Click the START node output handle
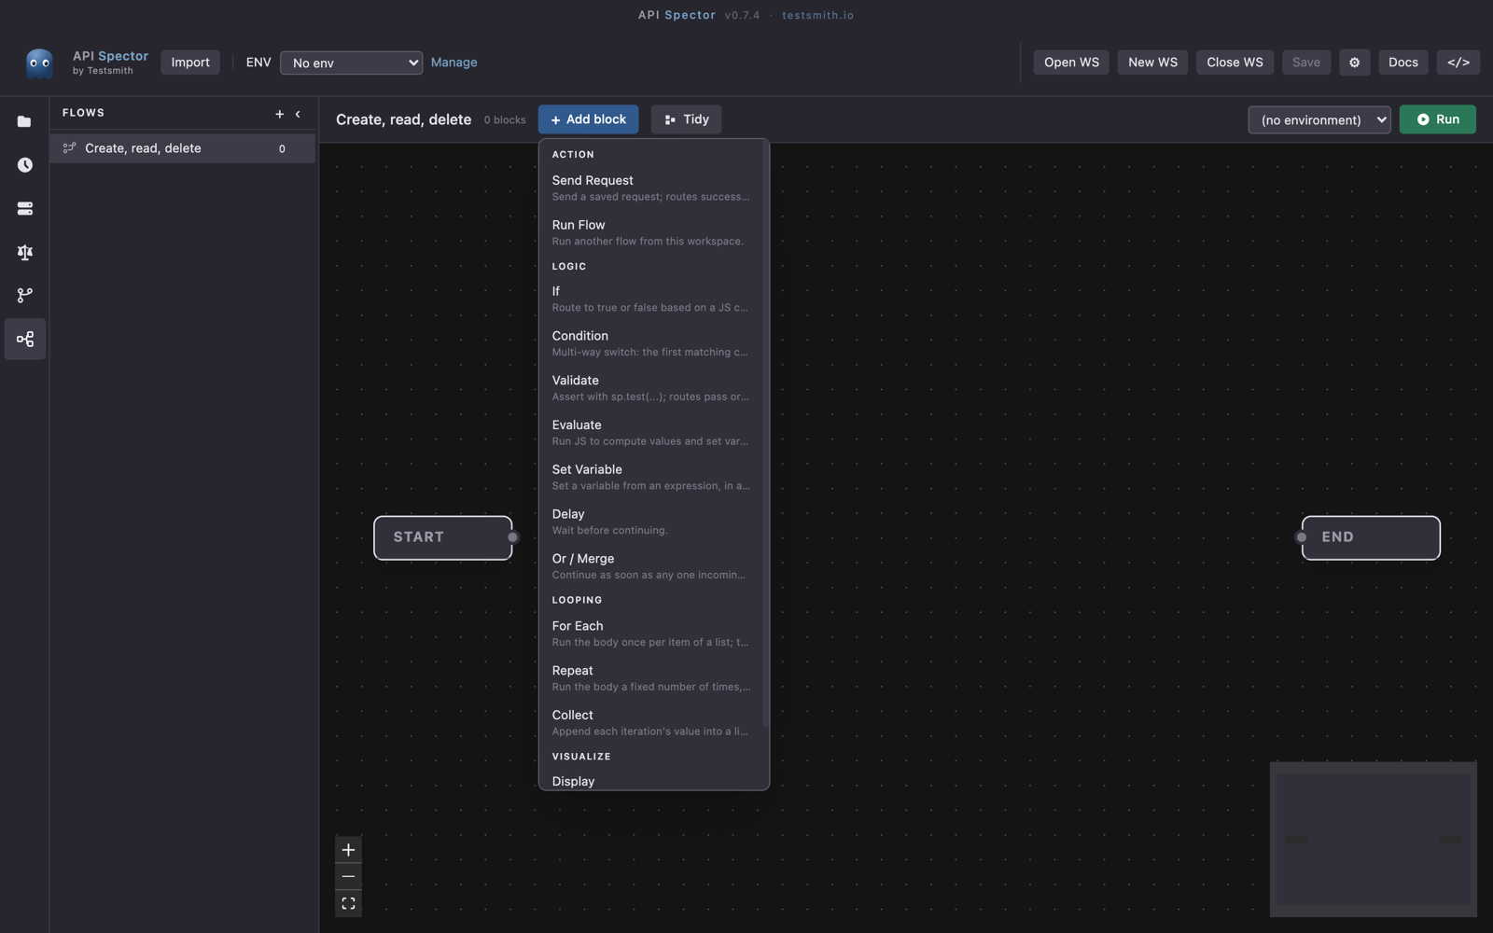The height and width of the screenshot is (933, 1493). pos(512,537)
